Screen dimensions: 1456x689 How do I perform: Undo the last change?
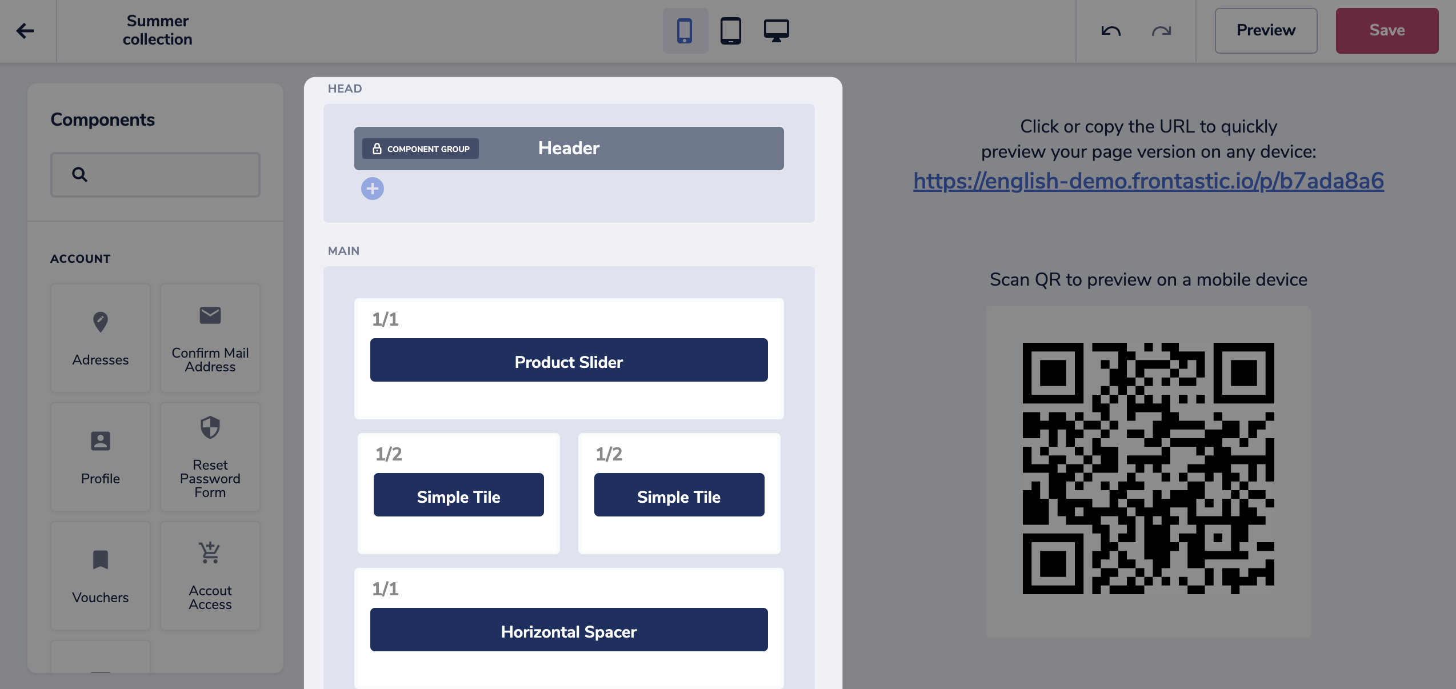coord(1111,30)
